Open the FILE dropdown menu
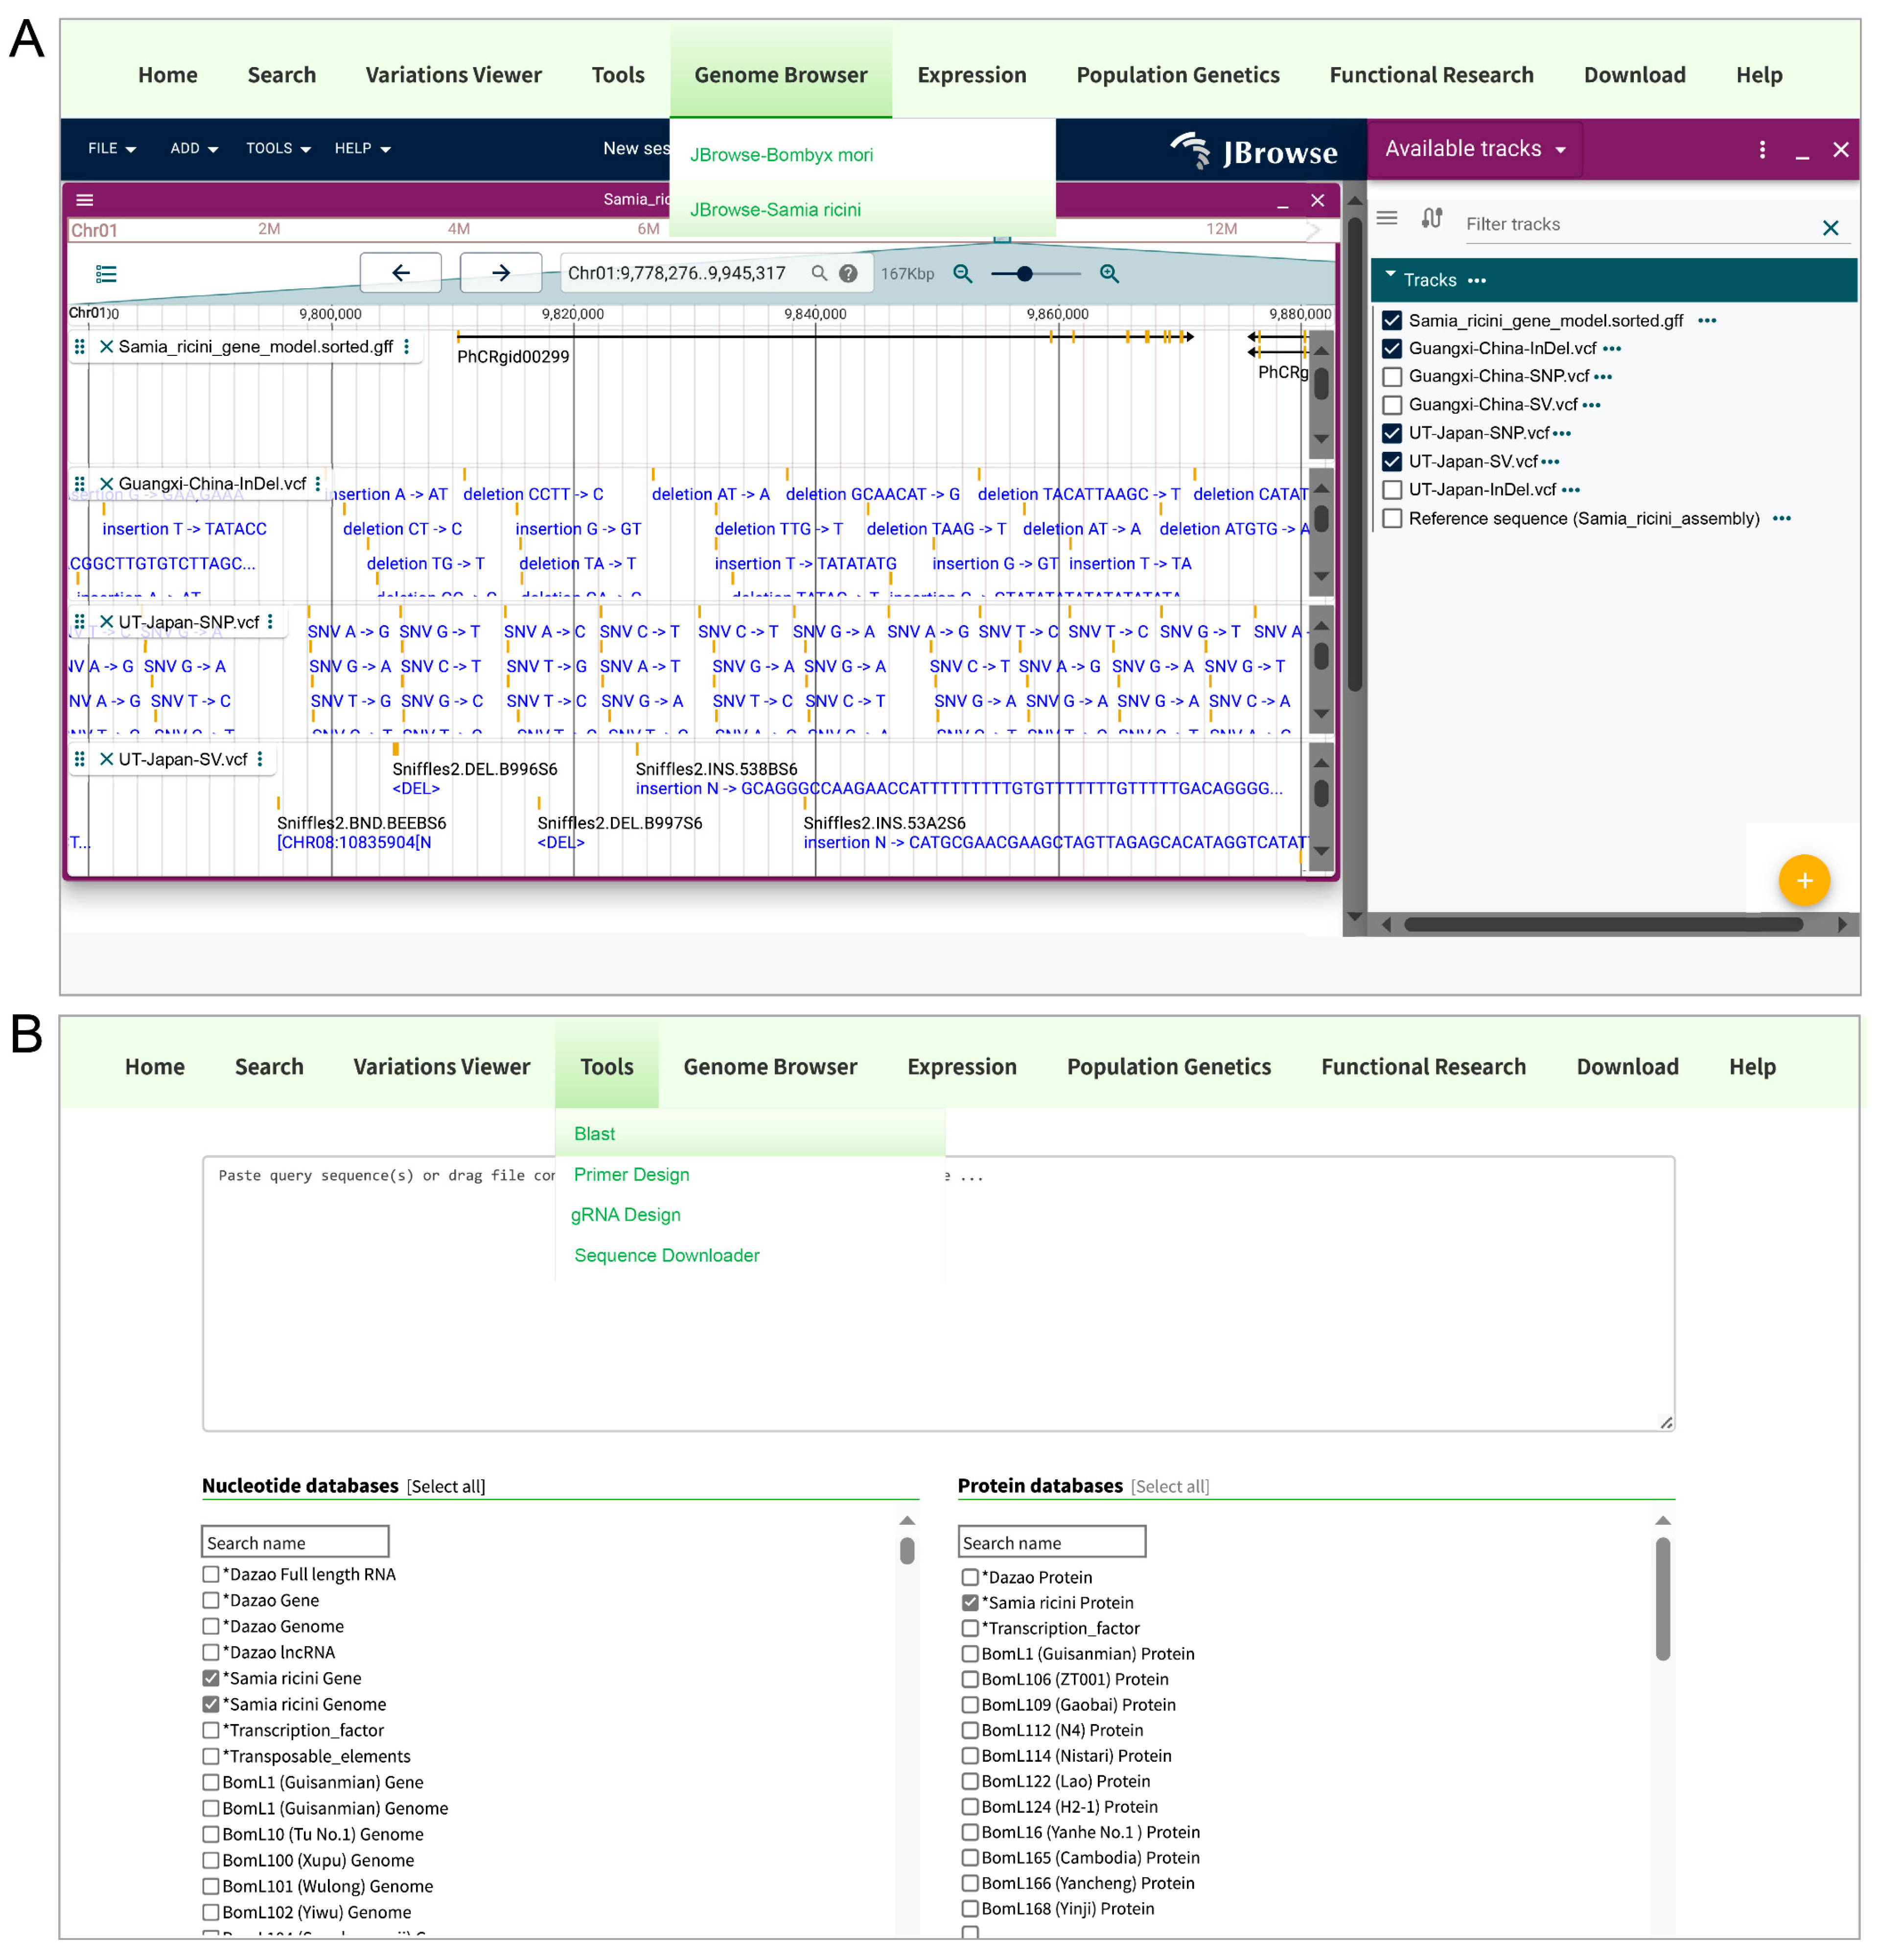Viewport: 1880px width, 1960px height. [x=111, y=148]
